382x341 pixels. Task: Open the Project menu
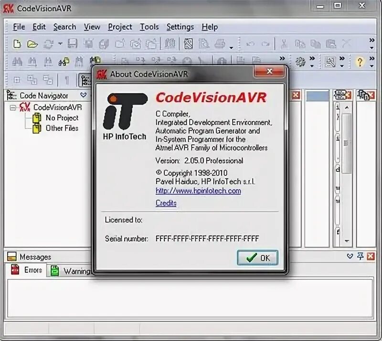[x=120, y=27]
